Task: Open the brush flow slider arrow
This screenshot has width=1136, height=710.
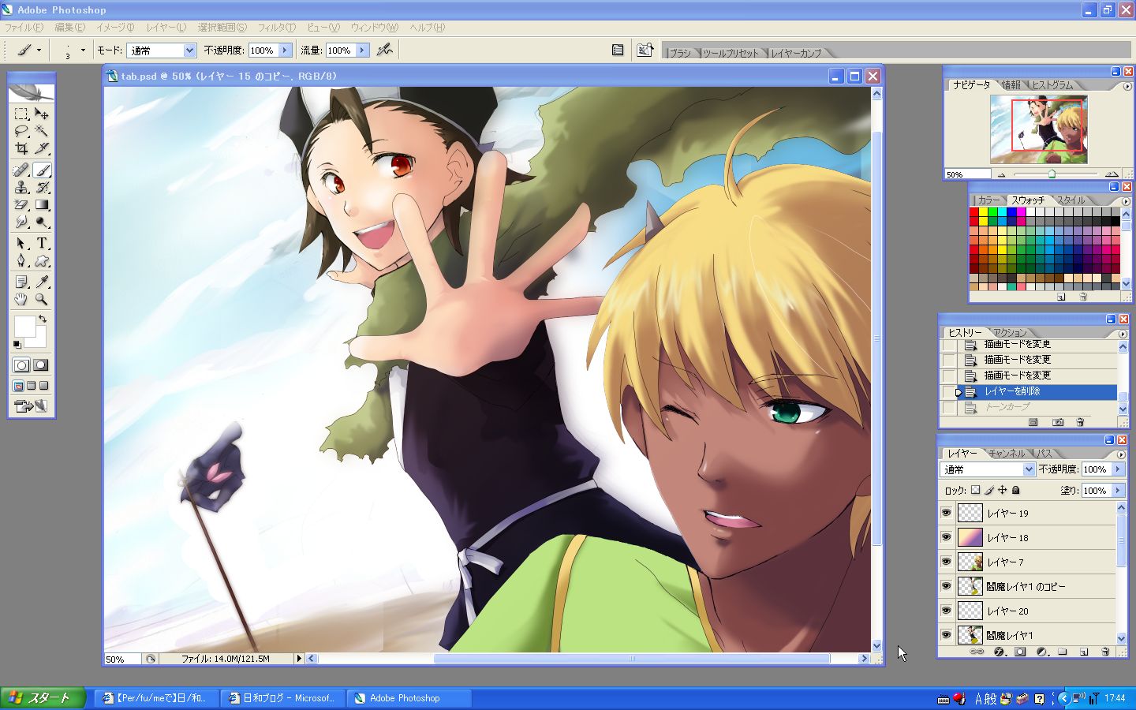Action: click(362, 50)
